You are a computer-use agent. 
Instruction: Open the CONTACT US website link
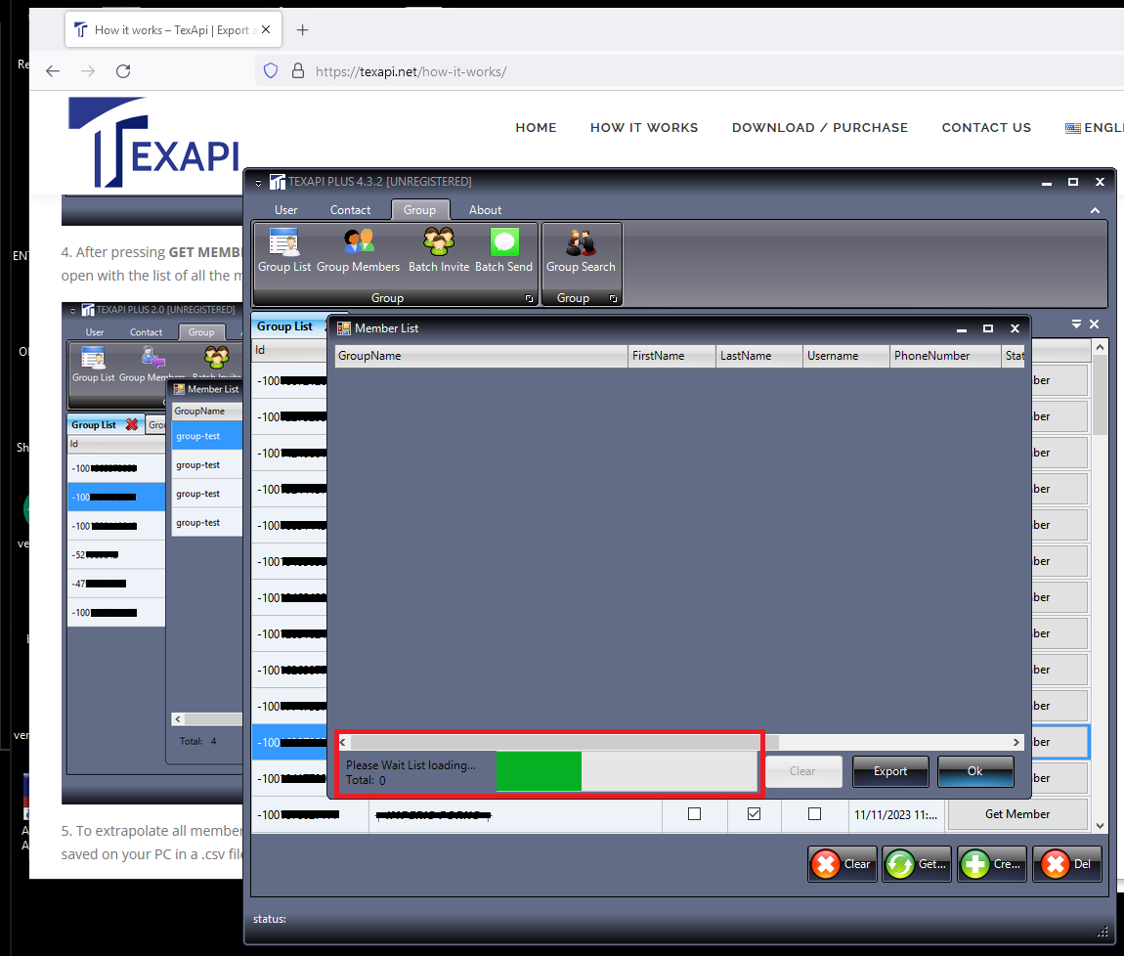[x=985, y=128]
